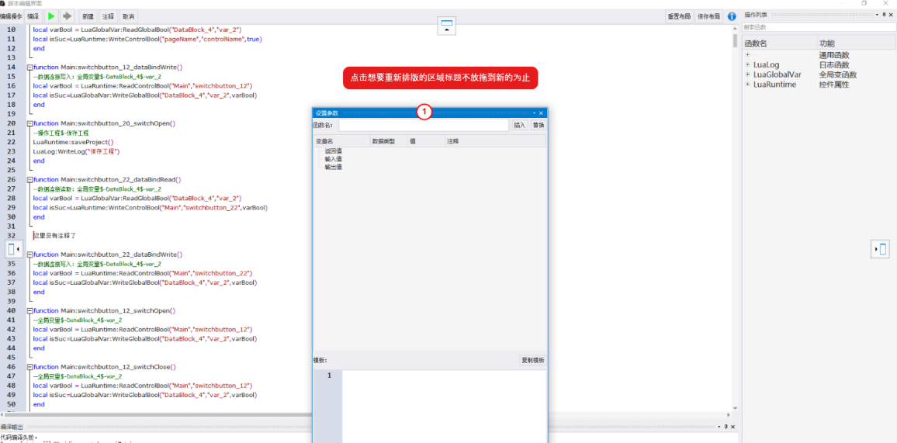Dock panel to top using docking guide icon
This screenshot has height=443, width=897.
pos(446,26)
